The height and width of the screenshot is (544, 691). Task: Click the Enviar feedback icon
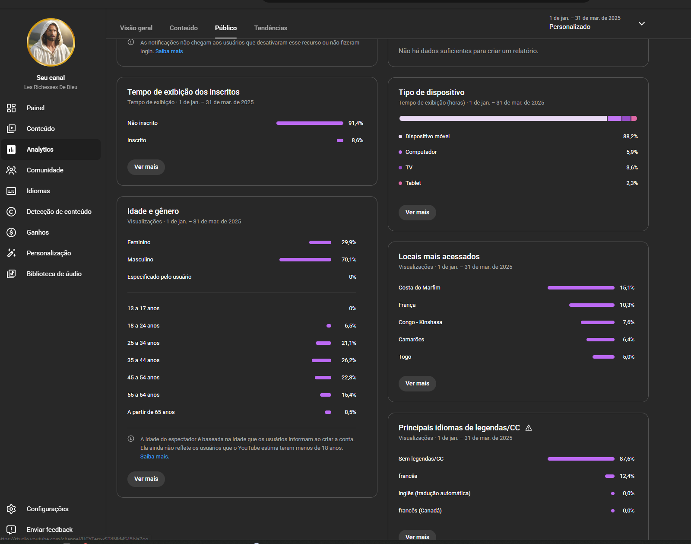(x=11, y=530)
